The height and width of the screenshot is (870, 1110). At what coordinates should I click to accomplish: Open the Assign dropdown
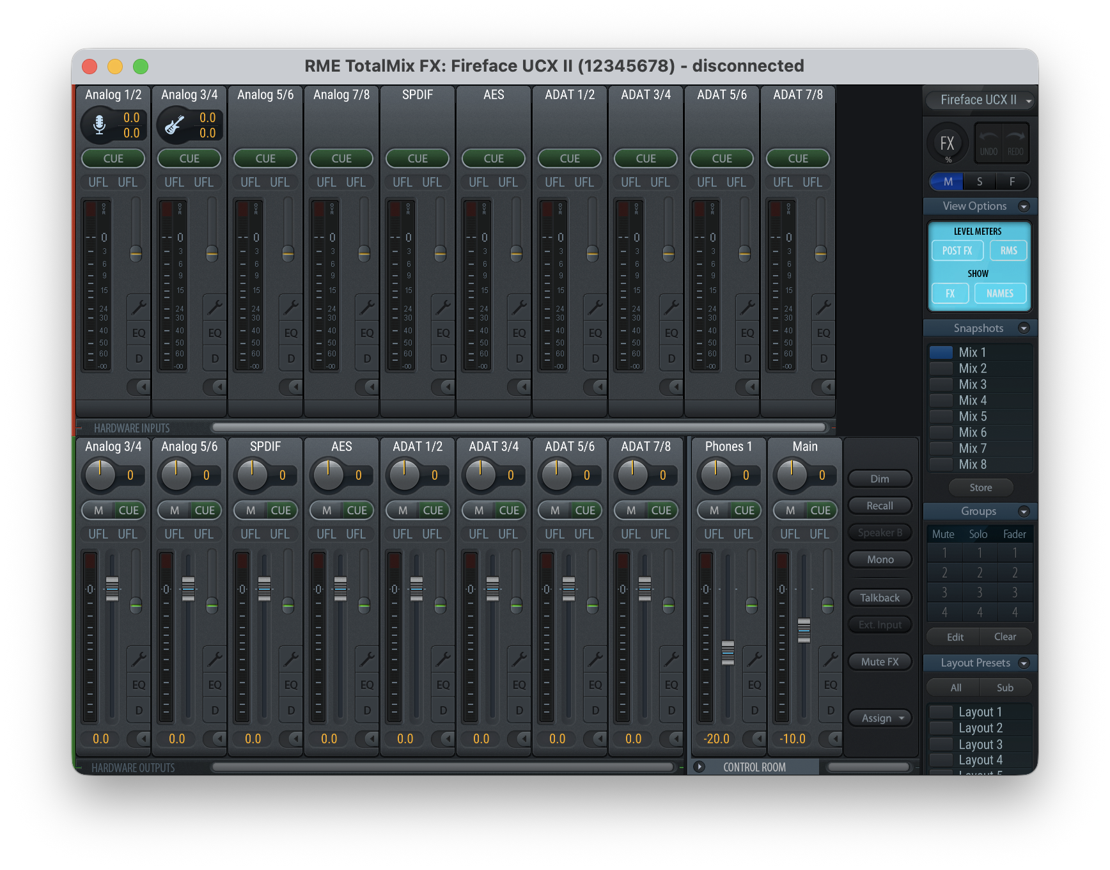pos(880,718)
